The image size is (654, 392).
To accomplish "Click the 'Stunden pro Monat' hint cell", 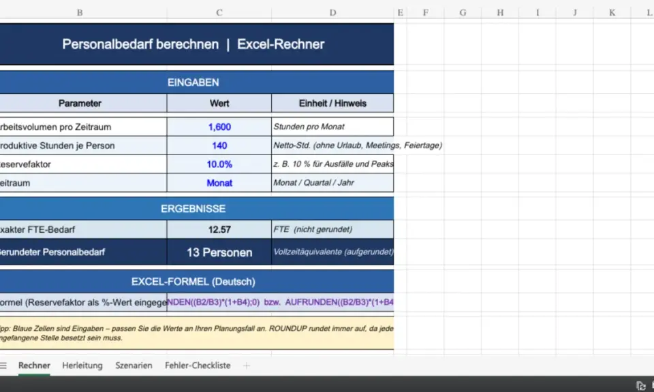I will (332, 127).
